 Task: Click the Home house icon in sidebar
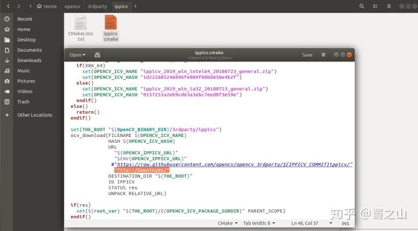coord(7,29)
